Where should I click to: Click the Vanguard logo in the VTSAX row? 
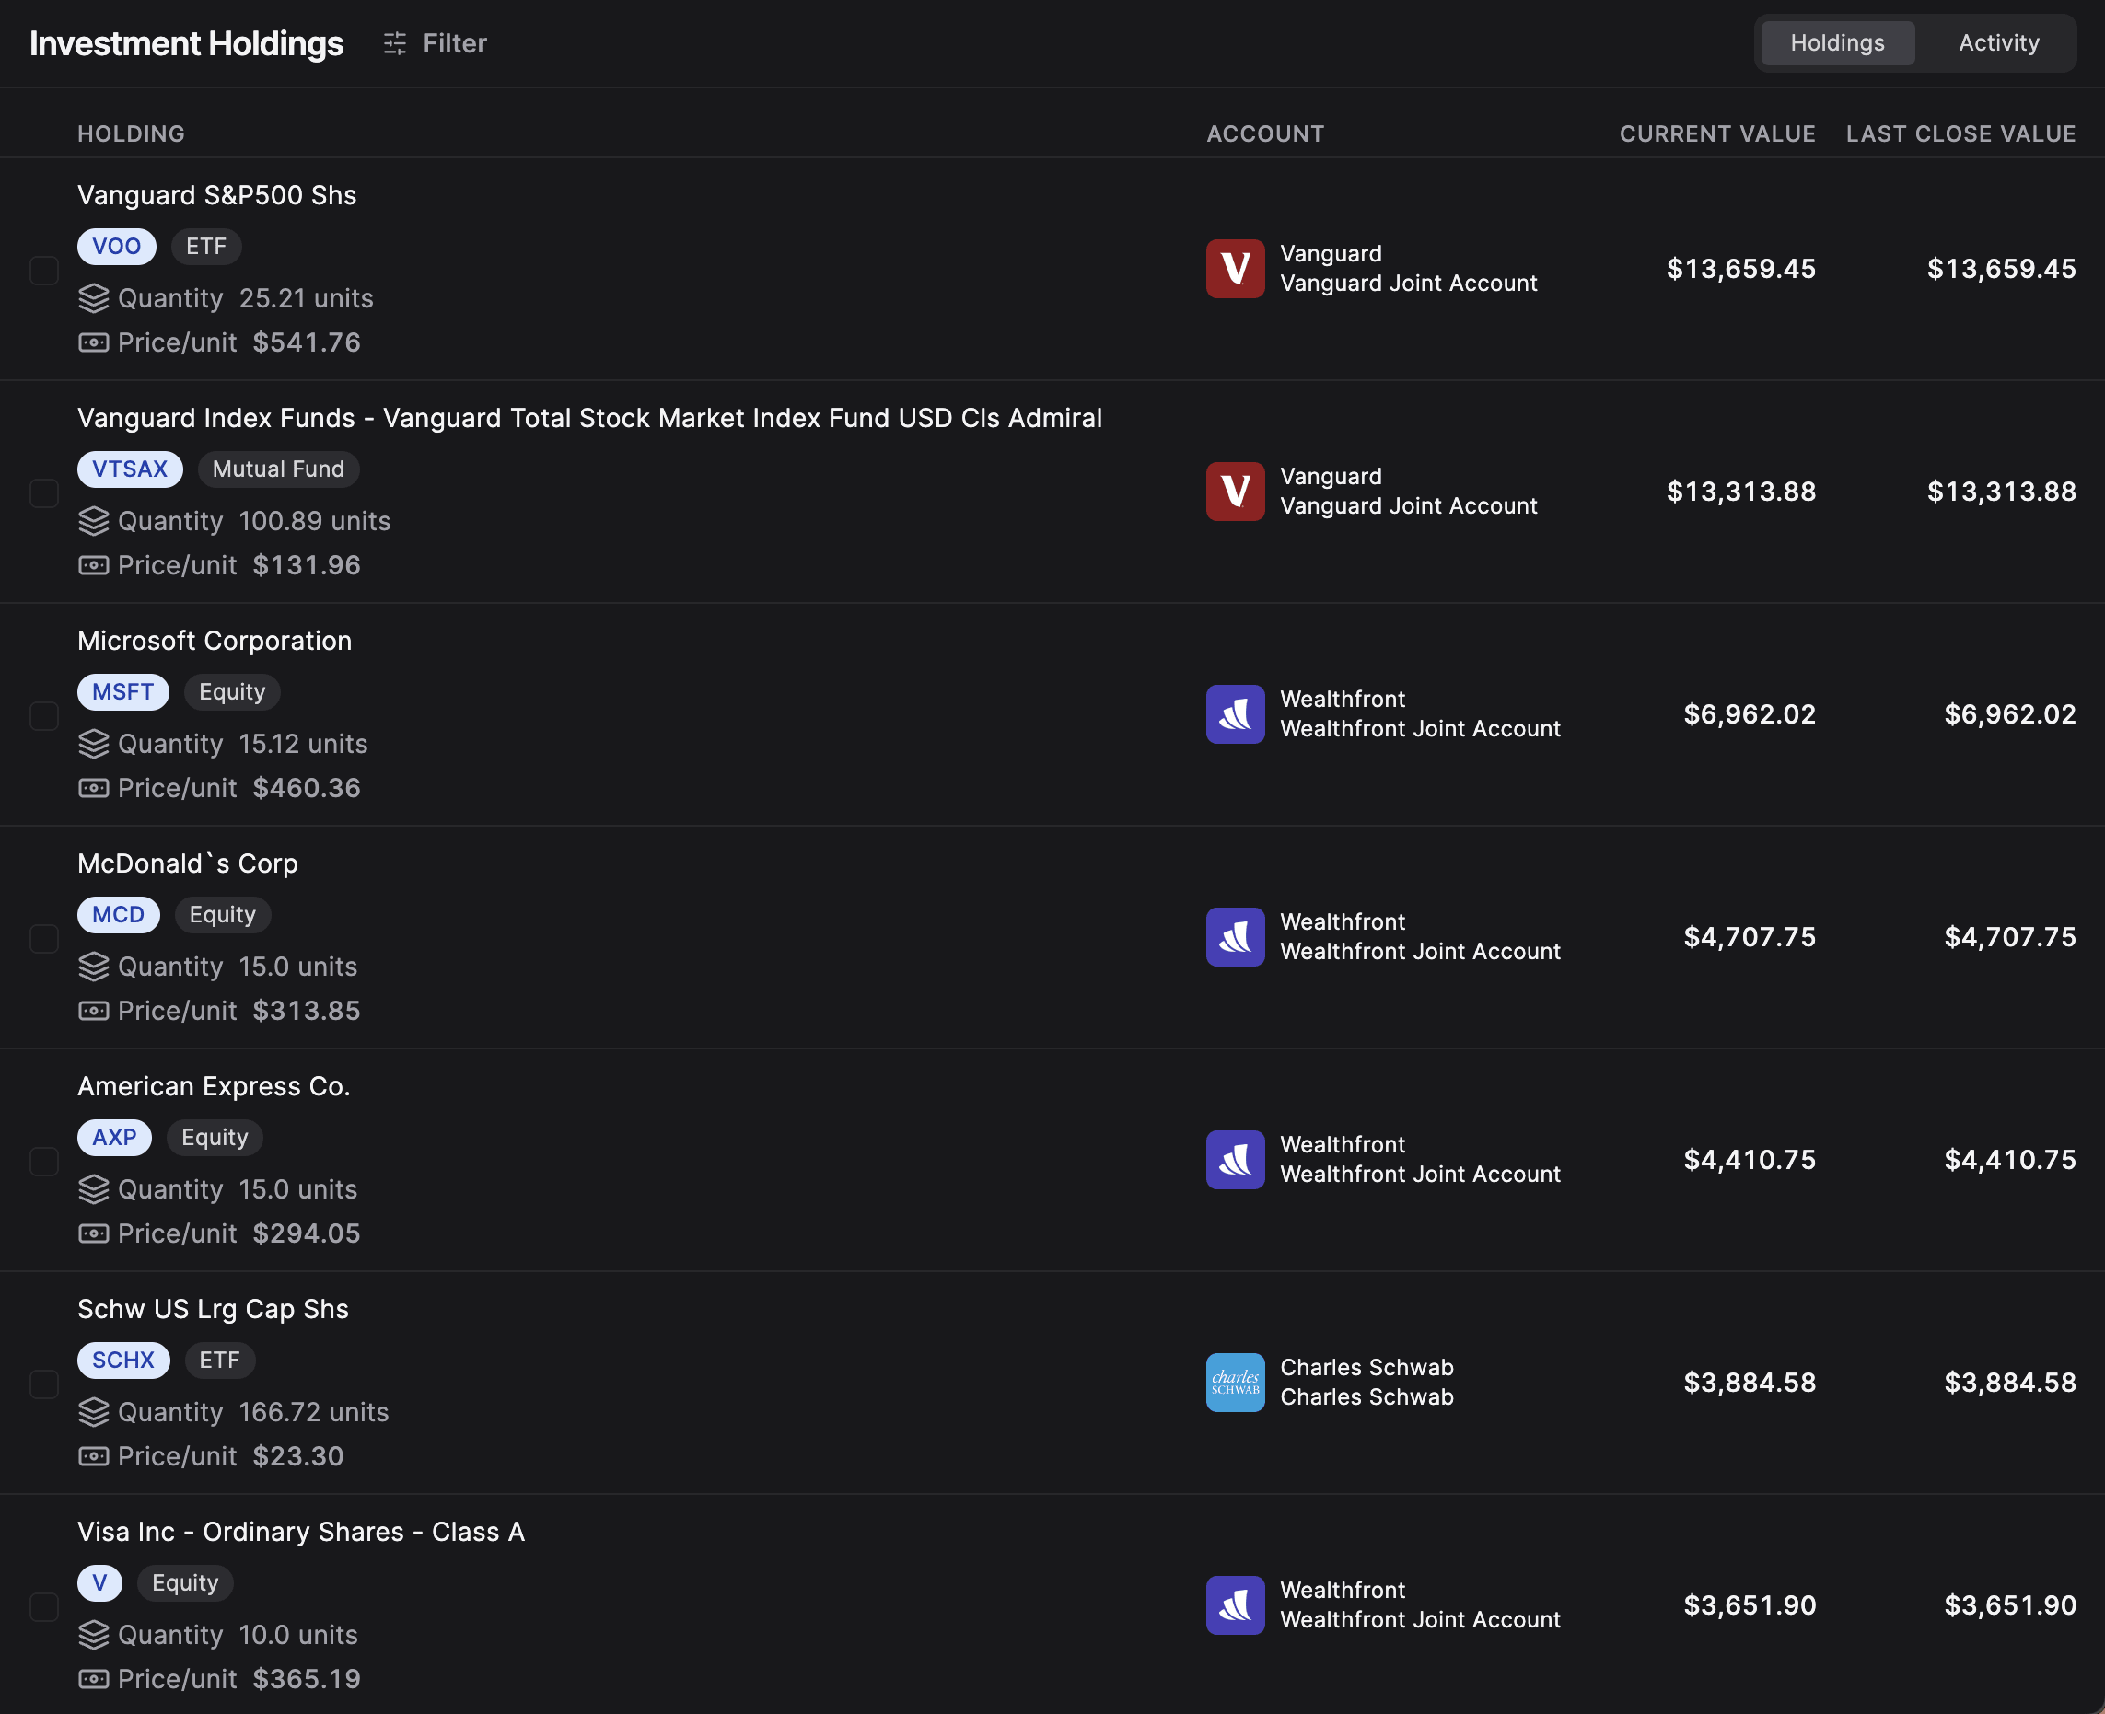click(1235, 492)
